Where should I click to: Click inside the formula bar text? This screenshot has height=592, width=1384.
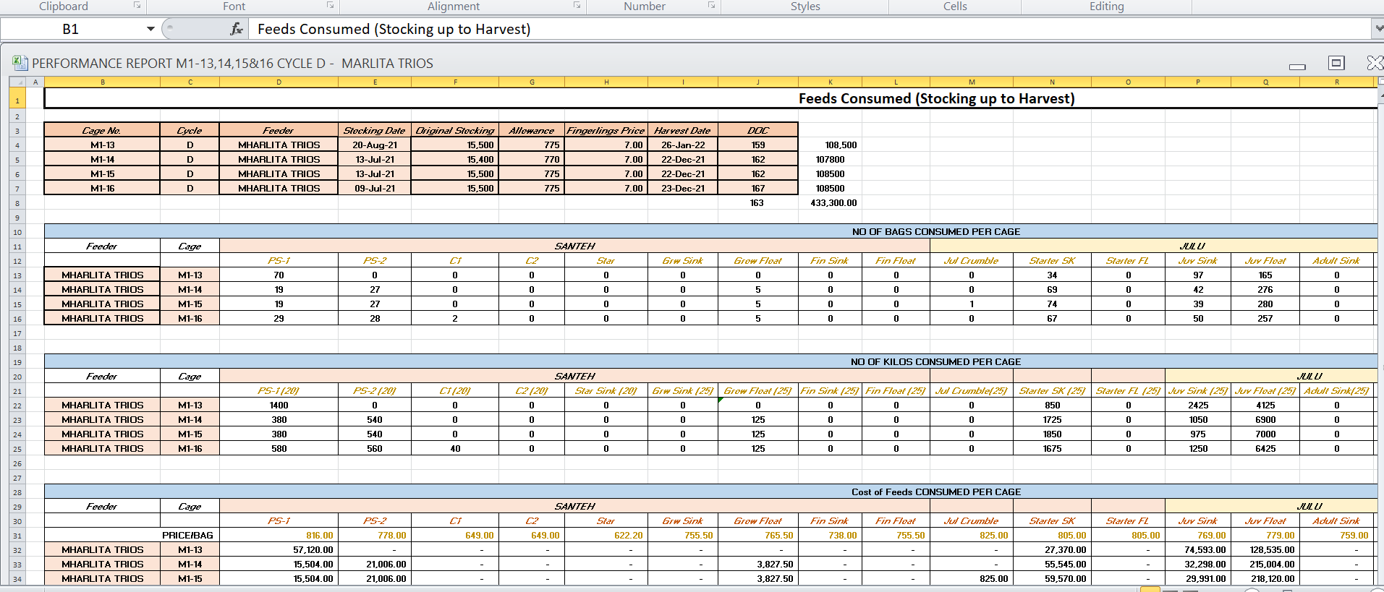pos(651,29)
